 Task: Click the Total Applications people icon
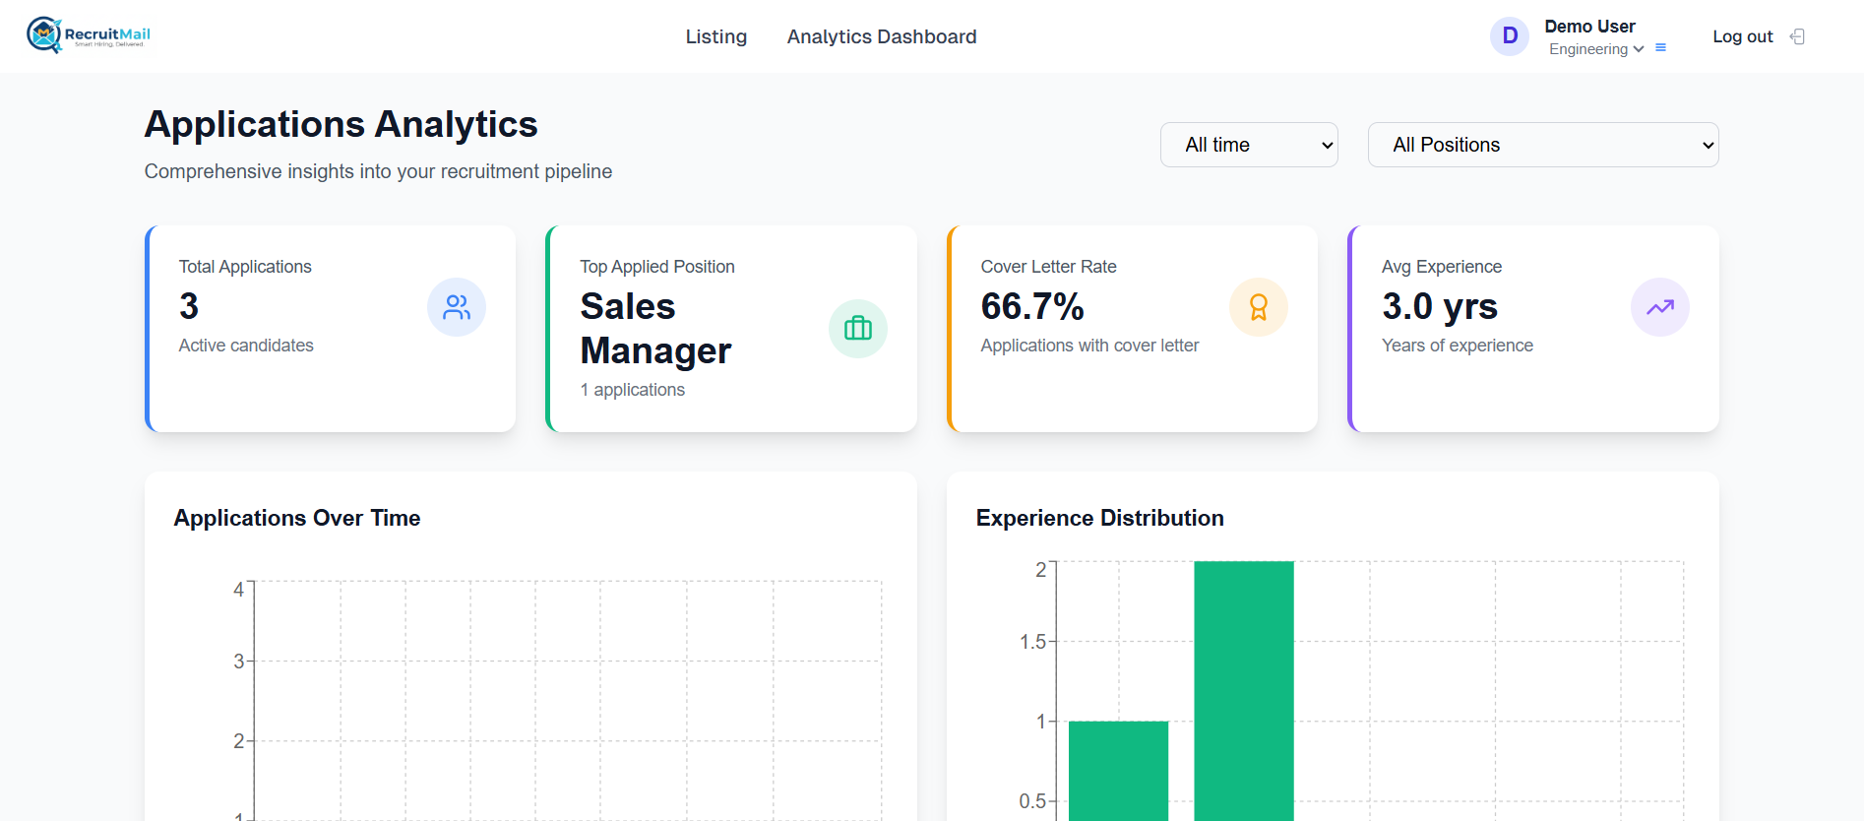tap(456, 307)
